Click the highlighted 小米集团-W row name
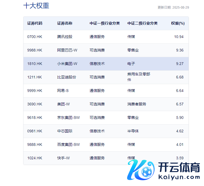The image size is (204, 186). (67, 64)
